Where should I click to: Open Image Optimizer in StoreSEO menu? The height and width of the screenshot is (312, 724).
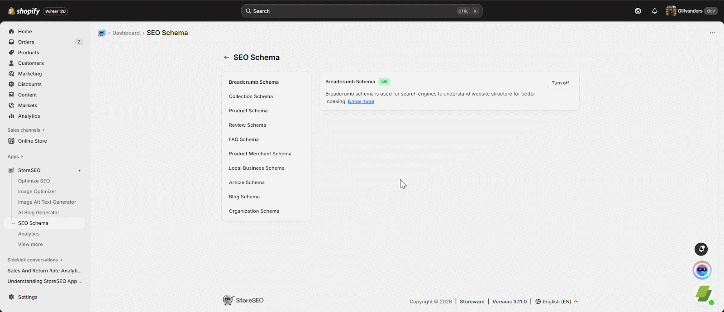(37, 192)
